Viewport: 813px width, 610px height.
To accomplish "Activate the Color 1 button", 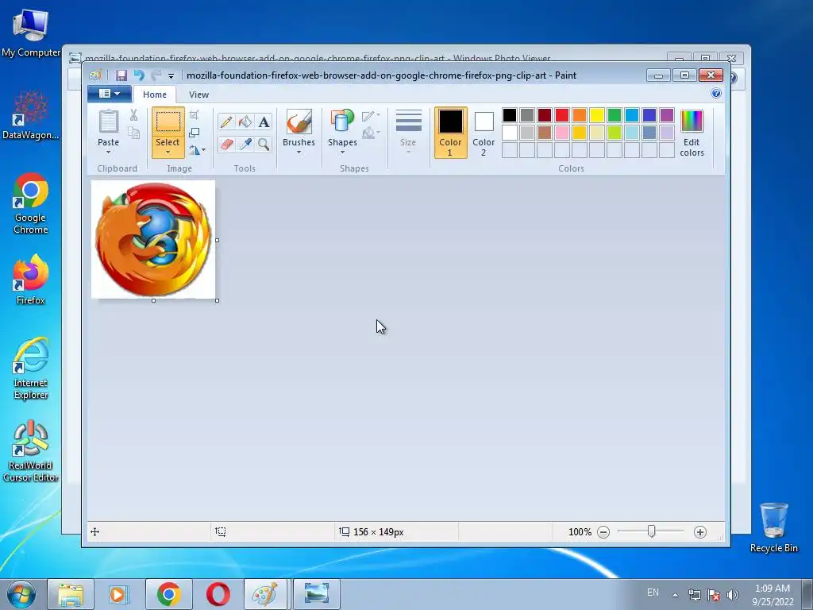I will point(450,133).
